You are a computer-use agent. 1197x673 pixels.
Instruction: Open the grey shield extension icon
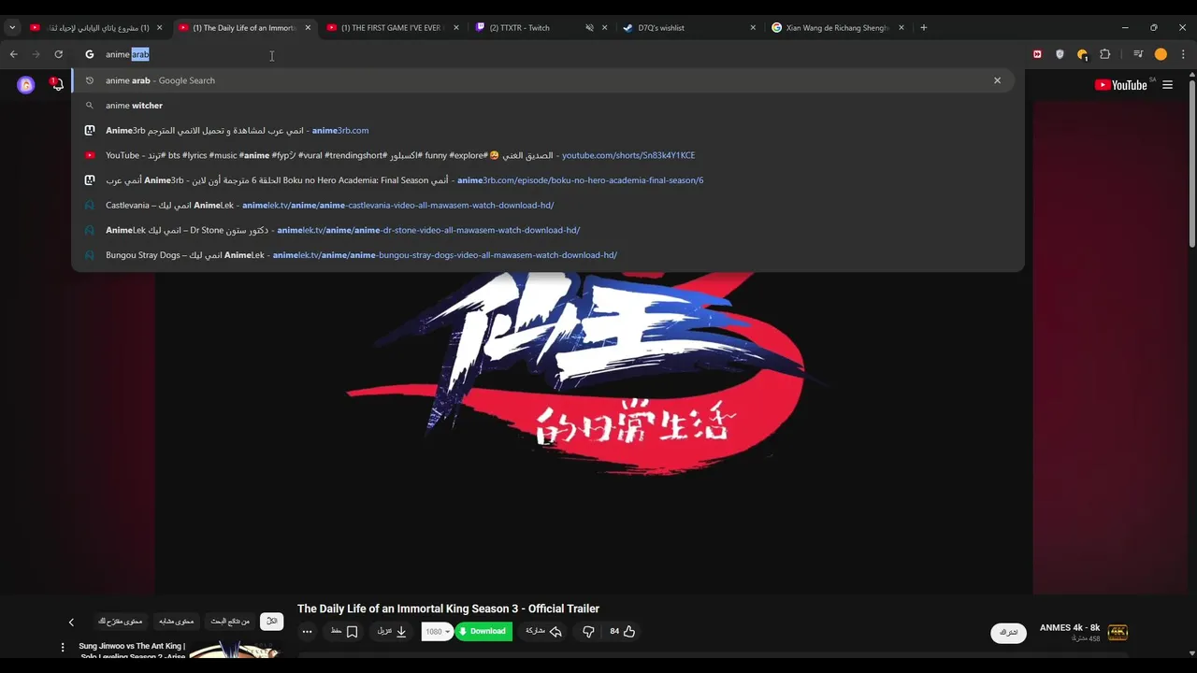pyautogui.click(x=1060, y=54)
